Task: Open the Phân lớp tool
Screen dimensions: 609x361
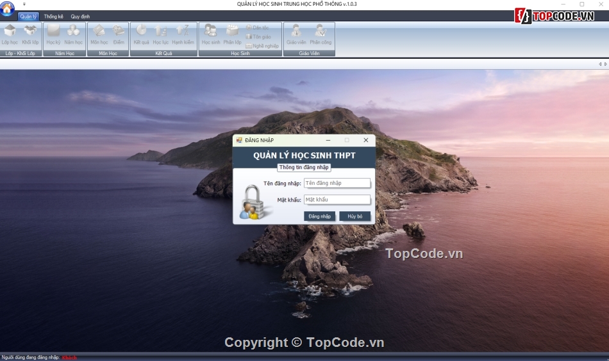Action: tap(232, 34)
